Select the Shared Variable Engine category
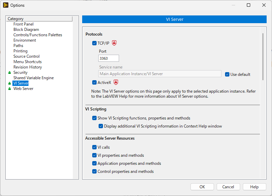This screenshot has width=272, height=196. [x=34, y=78]
